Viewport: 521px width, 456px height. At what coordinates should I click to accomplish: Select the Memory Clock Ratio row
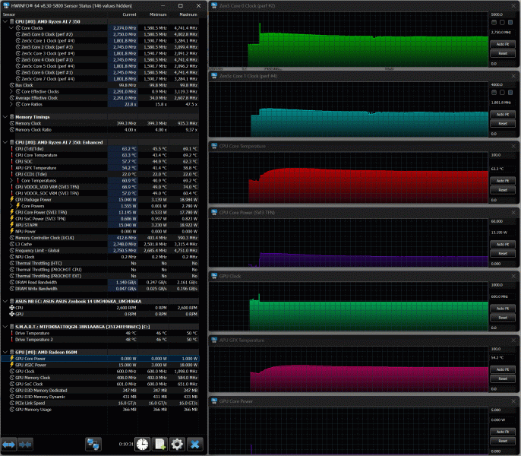[x=99, y=130]
